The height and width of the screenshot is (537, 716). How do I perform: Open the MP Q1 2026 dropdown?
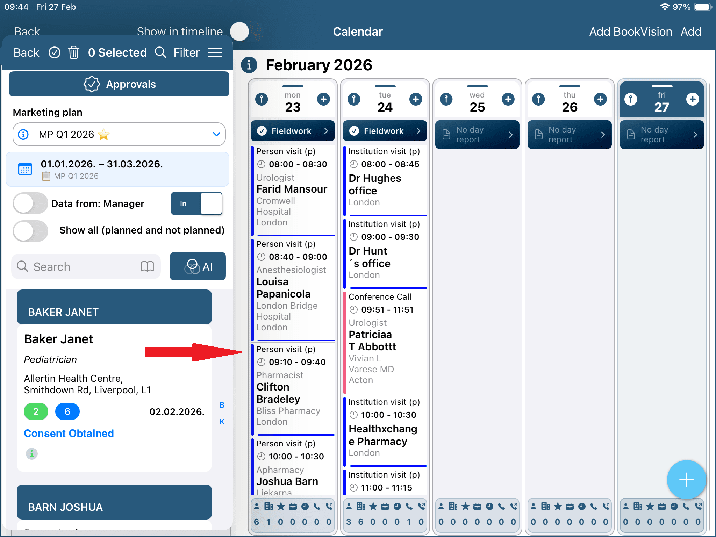pyautogui.click(x=119, y=134)
